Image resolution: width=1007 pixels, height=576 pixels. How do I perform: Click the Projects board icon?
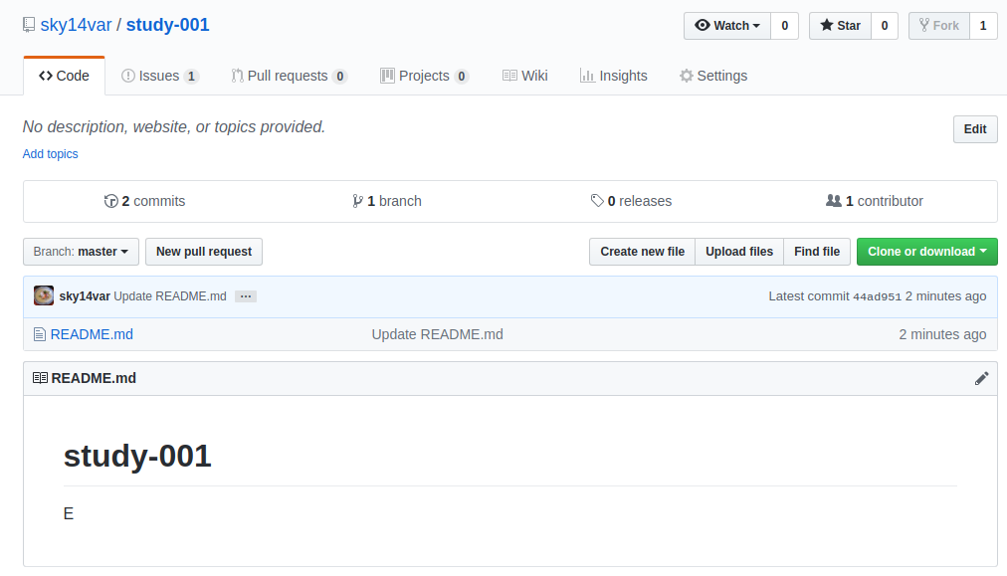coord(387,76)
